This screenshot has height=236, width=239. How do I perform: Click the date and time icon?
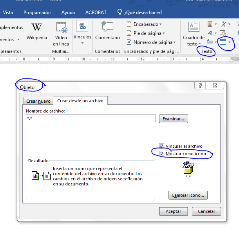click(223, 33)
